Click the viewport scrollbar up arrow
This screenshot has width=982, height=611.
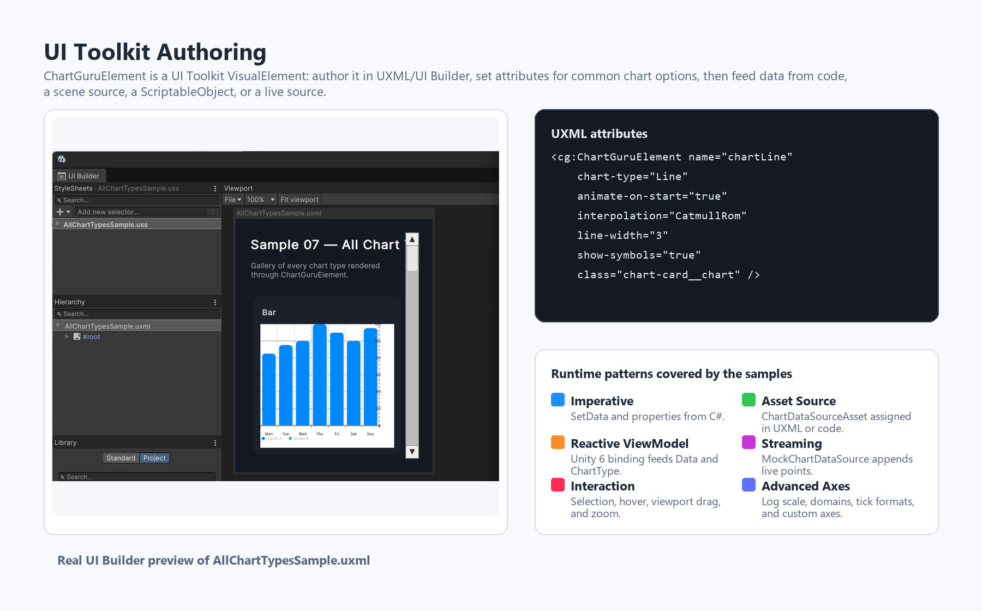pyautogui.click(x=412, y=239)
